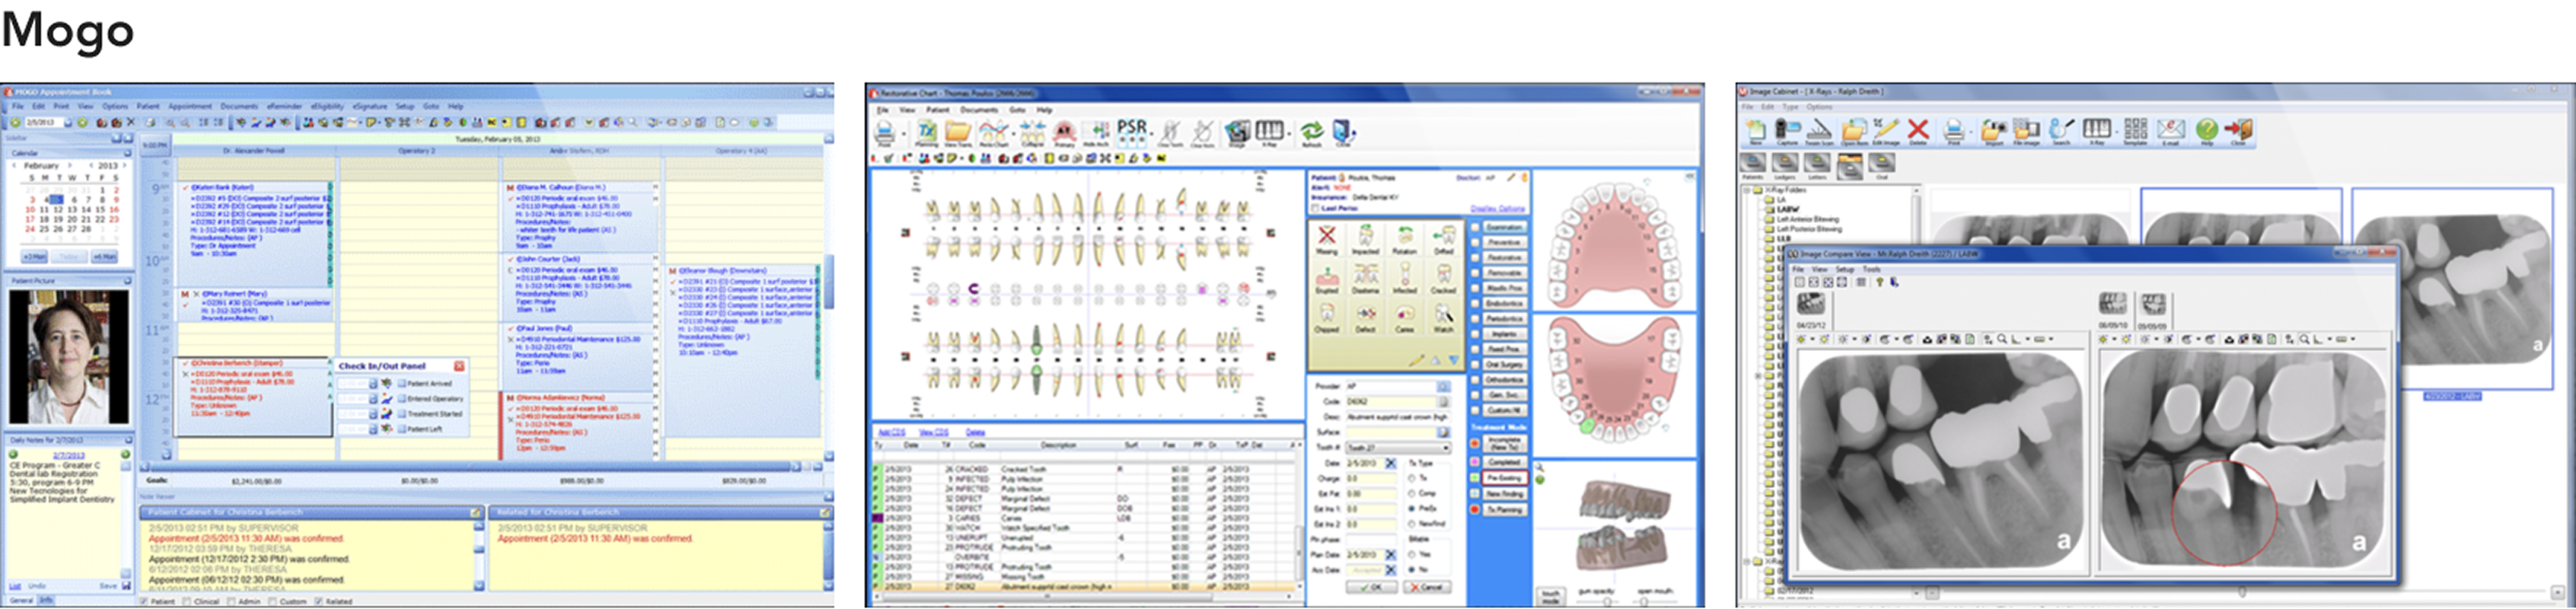This screenshot has width=2576, height=609.
Task: Click the Print icon in Image Cabinet toolbar
Action: [1954, 131]
